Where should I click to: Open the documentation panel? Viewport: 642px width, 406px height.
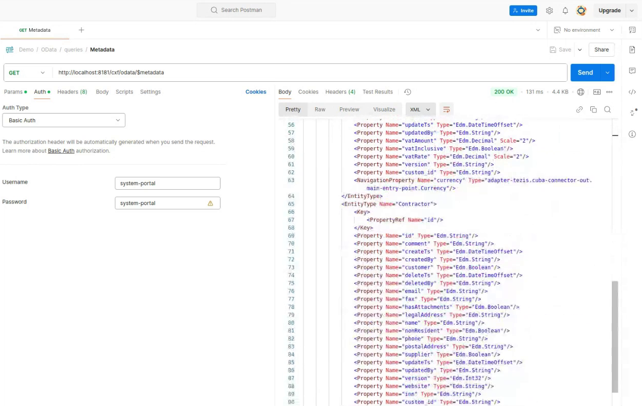632,50
